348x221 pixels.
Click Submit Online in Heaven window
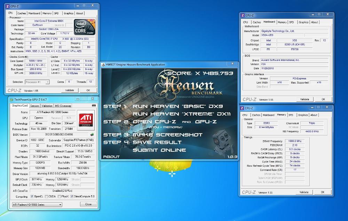point(159,150)
